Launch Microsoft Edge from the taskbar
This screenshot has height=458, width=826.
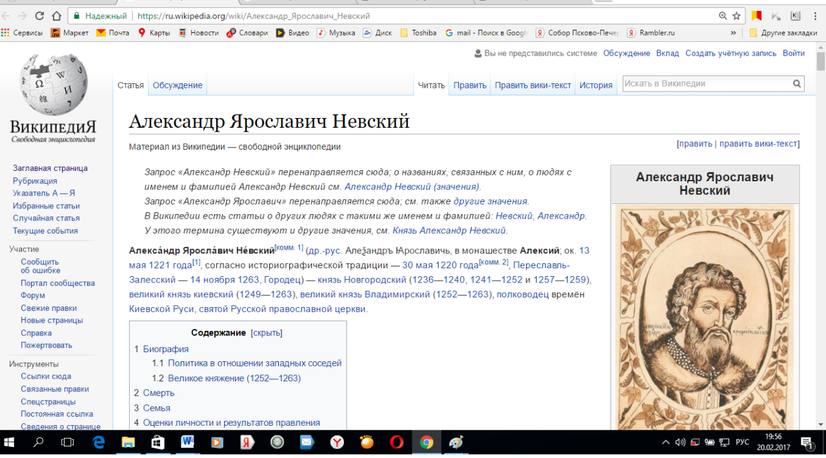98,443
